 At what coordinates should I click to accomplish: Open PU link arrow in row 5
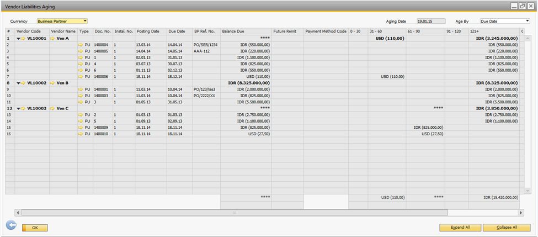(81, 64)
